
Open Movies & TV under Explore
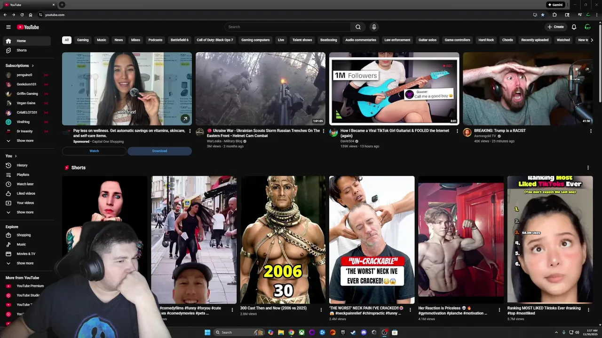pos(27,253)
